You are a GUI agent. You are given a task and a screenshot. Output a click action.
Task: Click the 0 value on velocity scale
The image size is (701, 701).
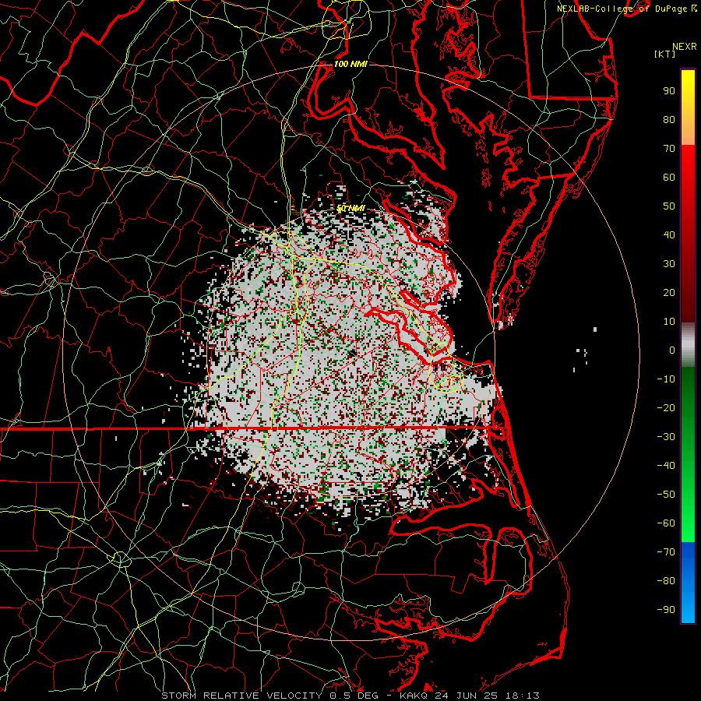(x=672, y=350)
